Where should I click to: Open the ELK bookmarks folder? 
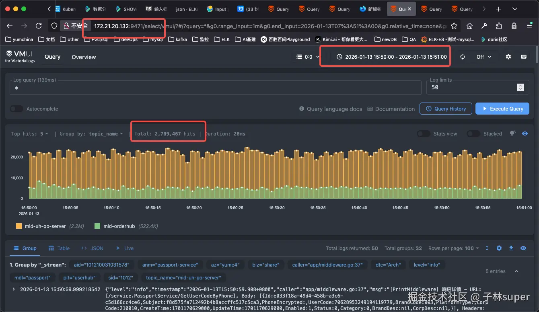click(222, 39)
